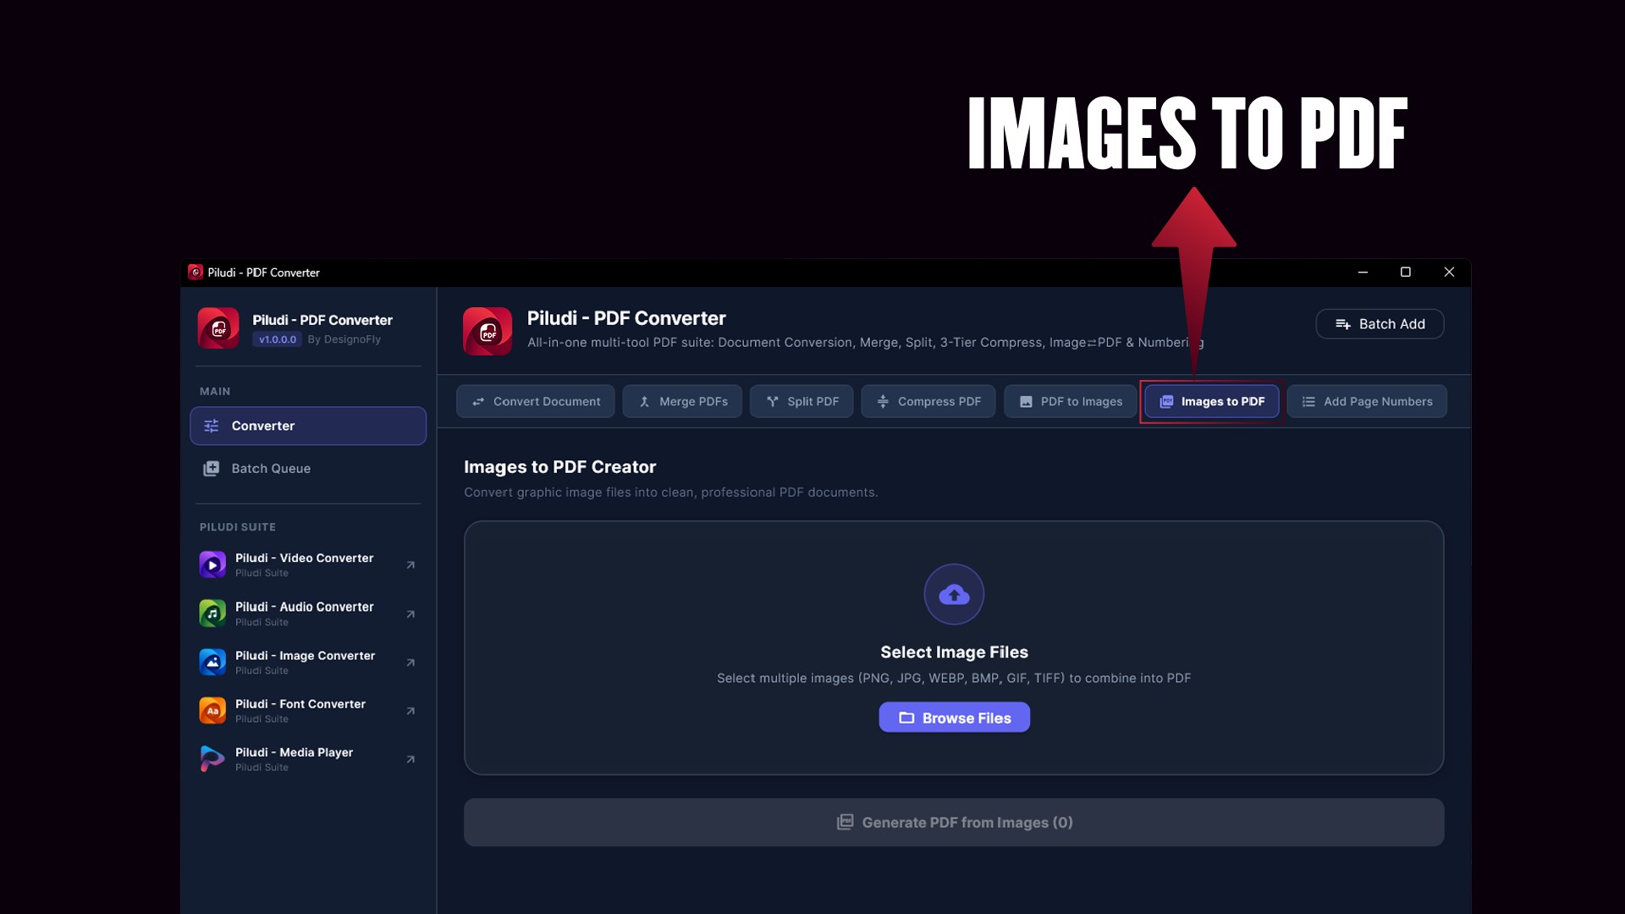The image size is (1625, 914).
Task: Open the Convert Document tab
Action: 536,401
